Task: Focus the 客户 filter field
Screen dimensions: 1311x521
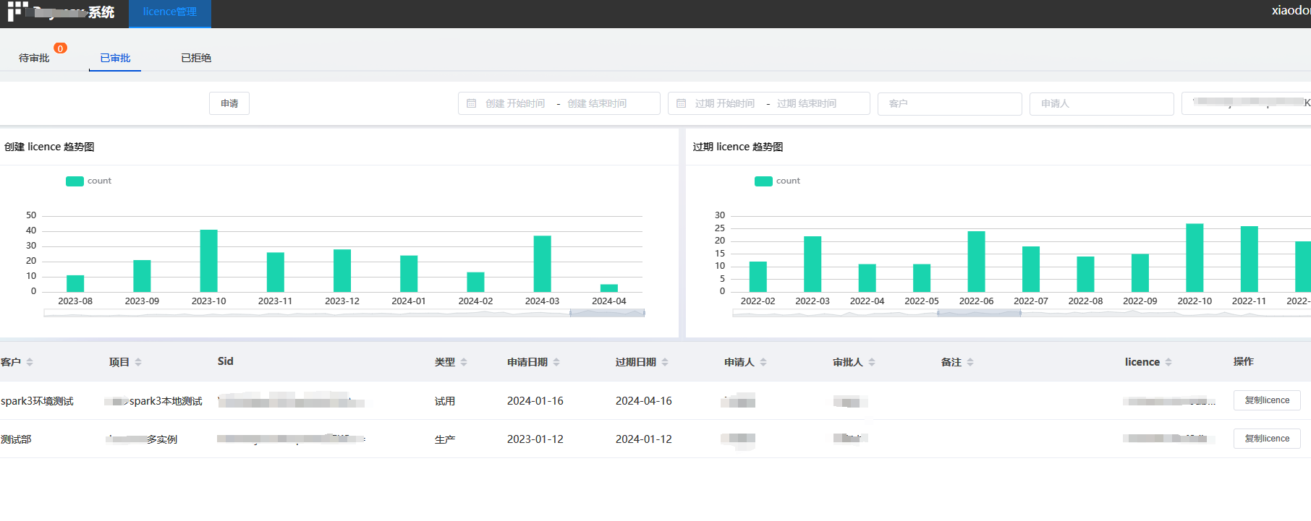Action: pos(950,103)
